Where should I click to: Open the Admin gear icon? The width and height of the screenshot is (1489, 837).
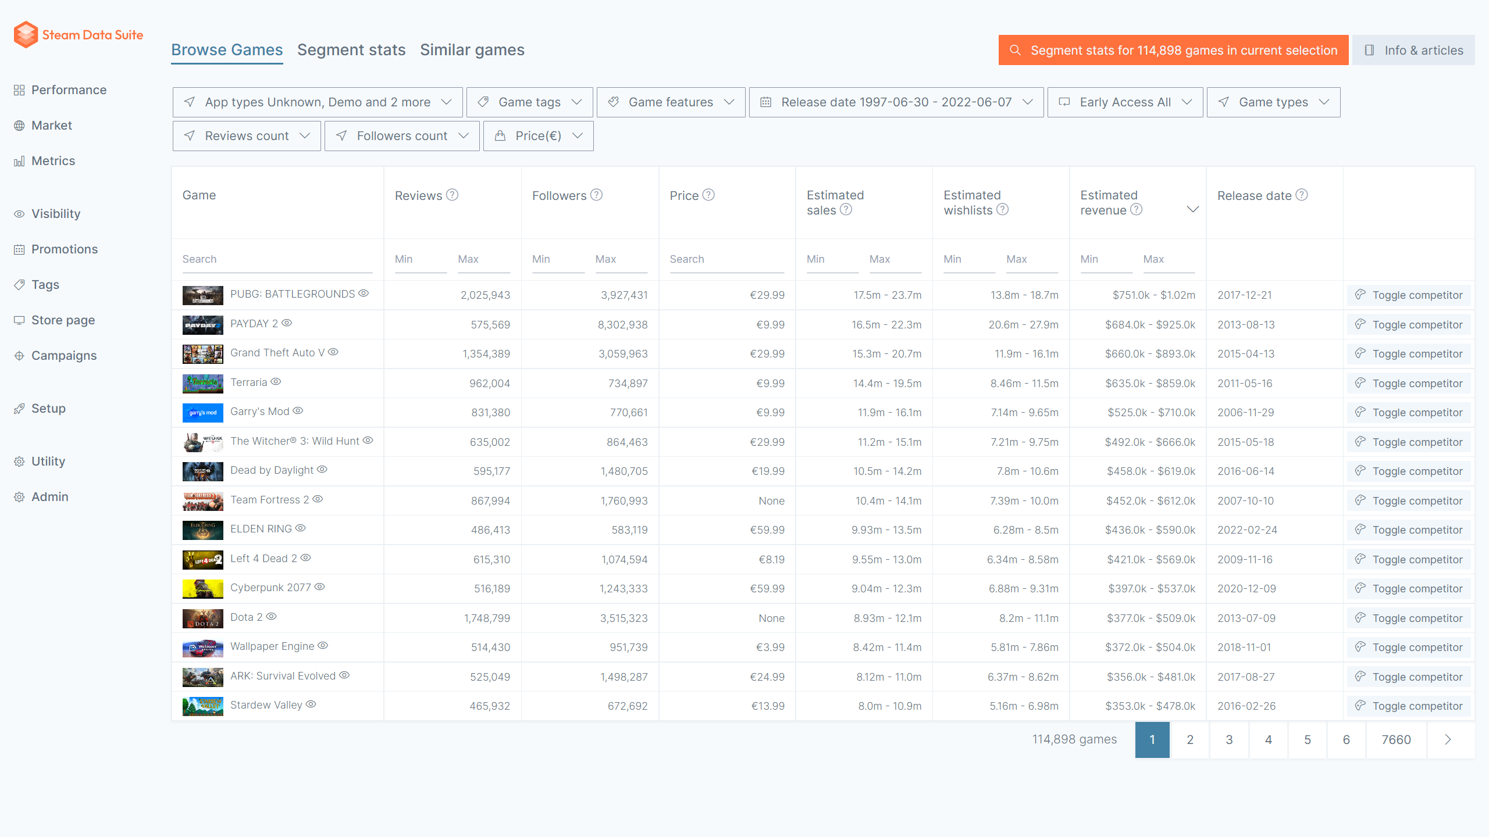(x=19, y=497)
